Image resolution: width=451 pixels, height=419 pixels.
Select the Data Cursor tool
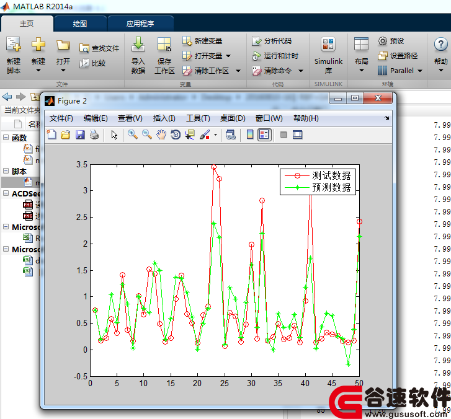point(190,135)
